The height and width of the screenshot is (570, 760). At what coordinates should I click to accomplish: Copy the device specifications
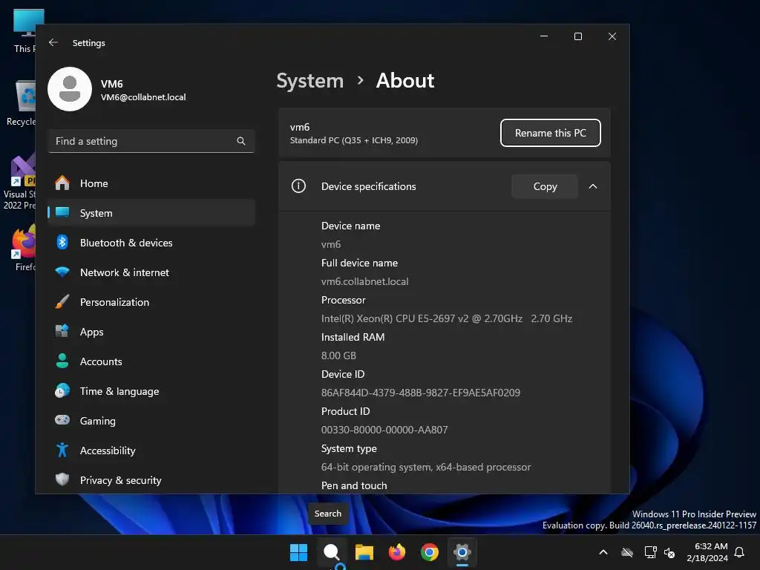point(545,186)
